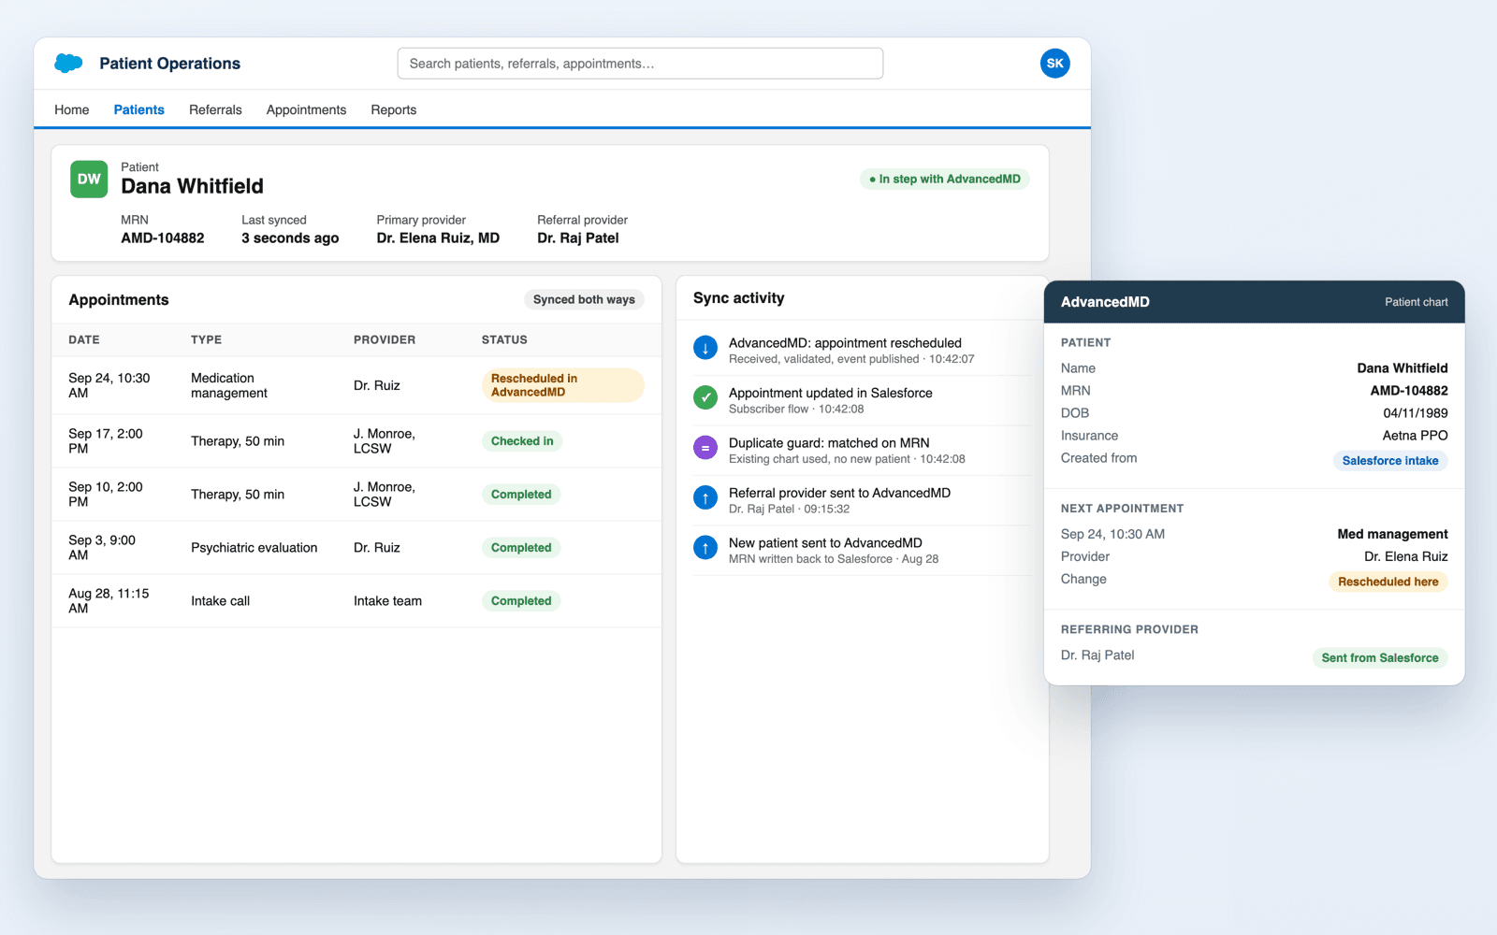Click the Salesforce cloud logo
Image resolution: width=1497 pixels, height=935 pixels.
coord(68,64)
